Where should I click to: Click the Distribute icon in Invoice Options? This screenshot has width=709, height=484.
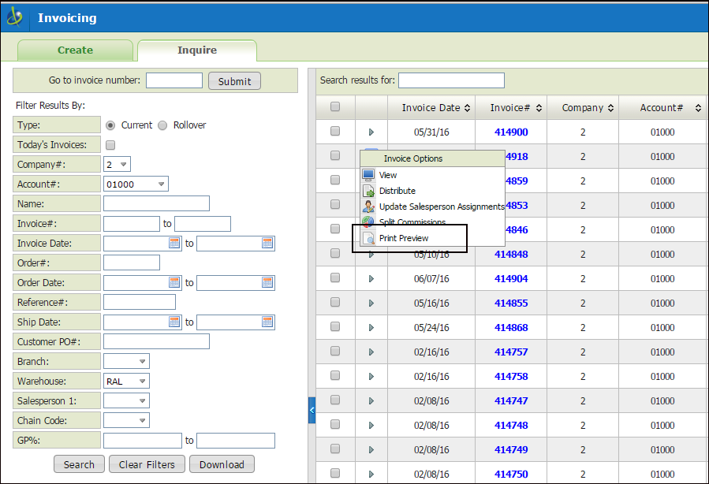[x=368, y=191]
